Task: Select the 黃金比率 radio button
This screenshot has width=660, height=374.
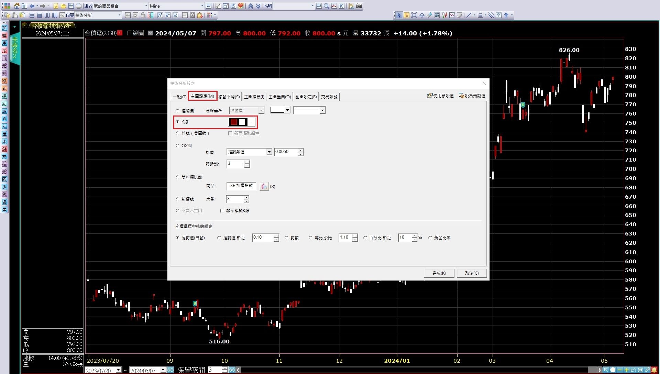Action: 430,238
